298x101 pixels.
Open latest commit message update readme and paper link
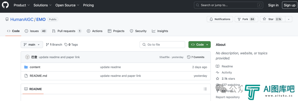point(59,57)
